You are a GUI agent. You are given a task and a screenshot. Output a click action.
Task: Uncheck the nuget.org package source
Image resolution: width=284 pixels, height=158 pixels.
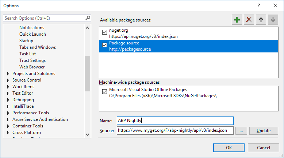click(x=105, y=33)
